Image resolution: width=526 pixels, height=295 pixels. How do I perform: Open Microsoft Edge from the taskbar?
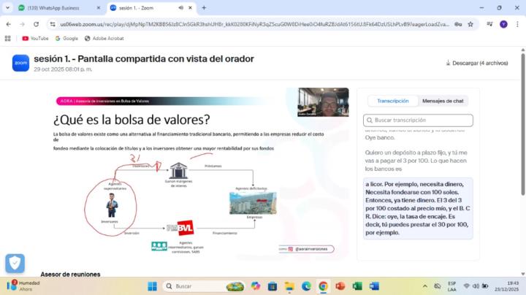point(306,286)
